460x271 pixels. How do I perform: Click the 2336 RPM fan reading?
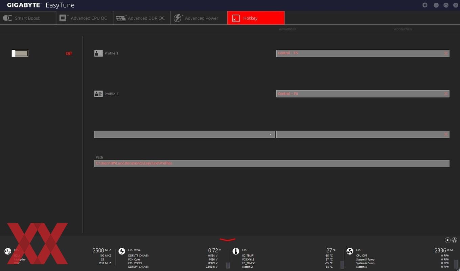click(x=443, y=250)
